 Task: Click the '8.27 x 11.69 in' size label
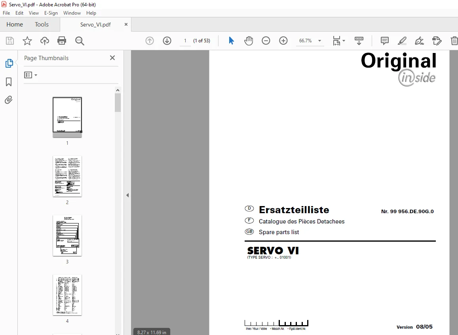(x=152, y=332)
